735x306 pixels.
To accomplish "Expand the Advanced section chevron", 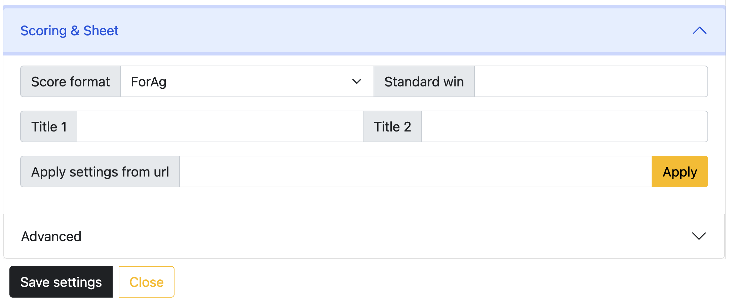I will pos(699,236).
